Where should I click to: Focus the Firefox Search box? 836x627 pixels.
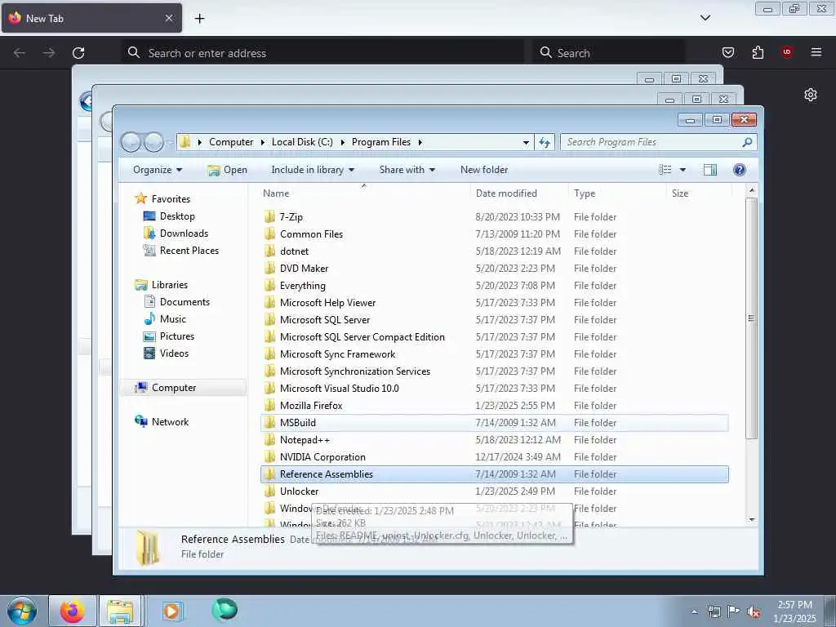[x=609, y=53]
